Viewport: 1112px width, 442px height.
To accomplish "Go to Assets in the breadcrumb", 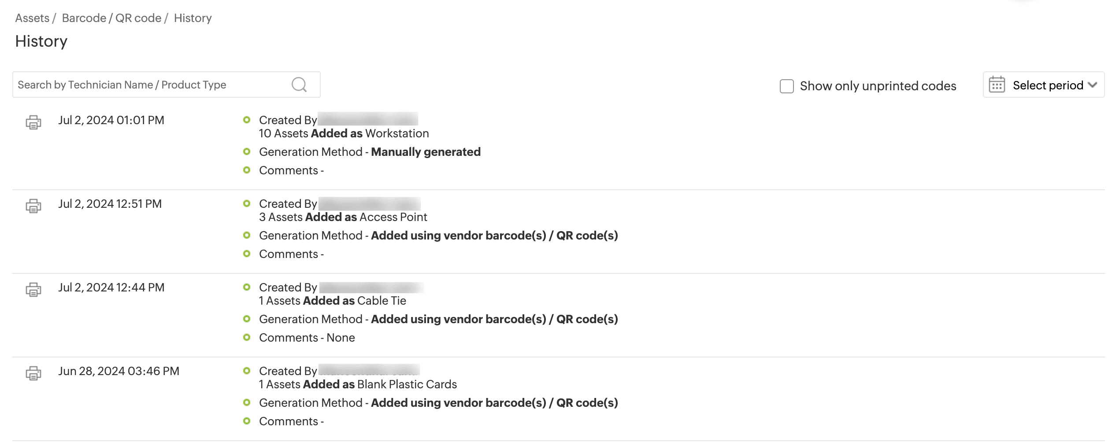I will (32, 18).
